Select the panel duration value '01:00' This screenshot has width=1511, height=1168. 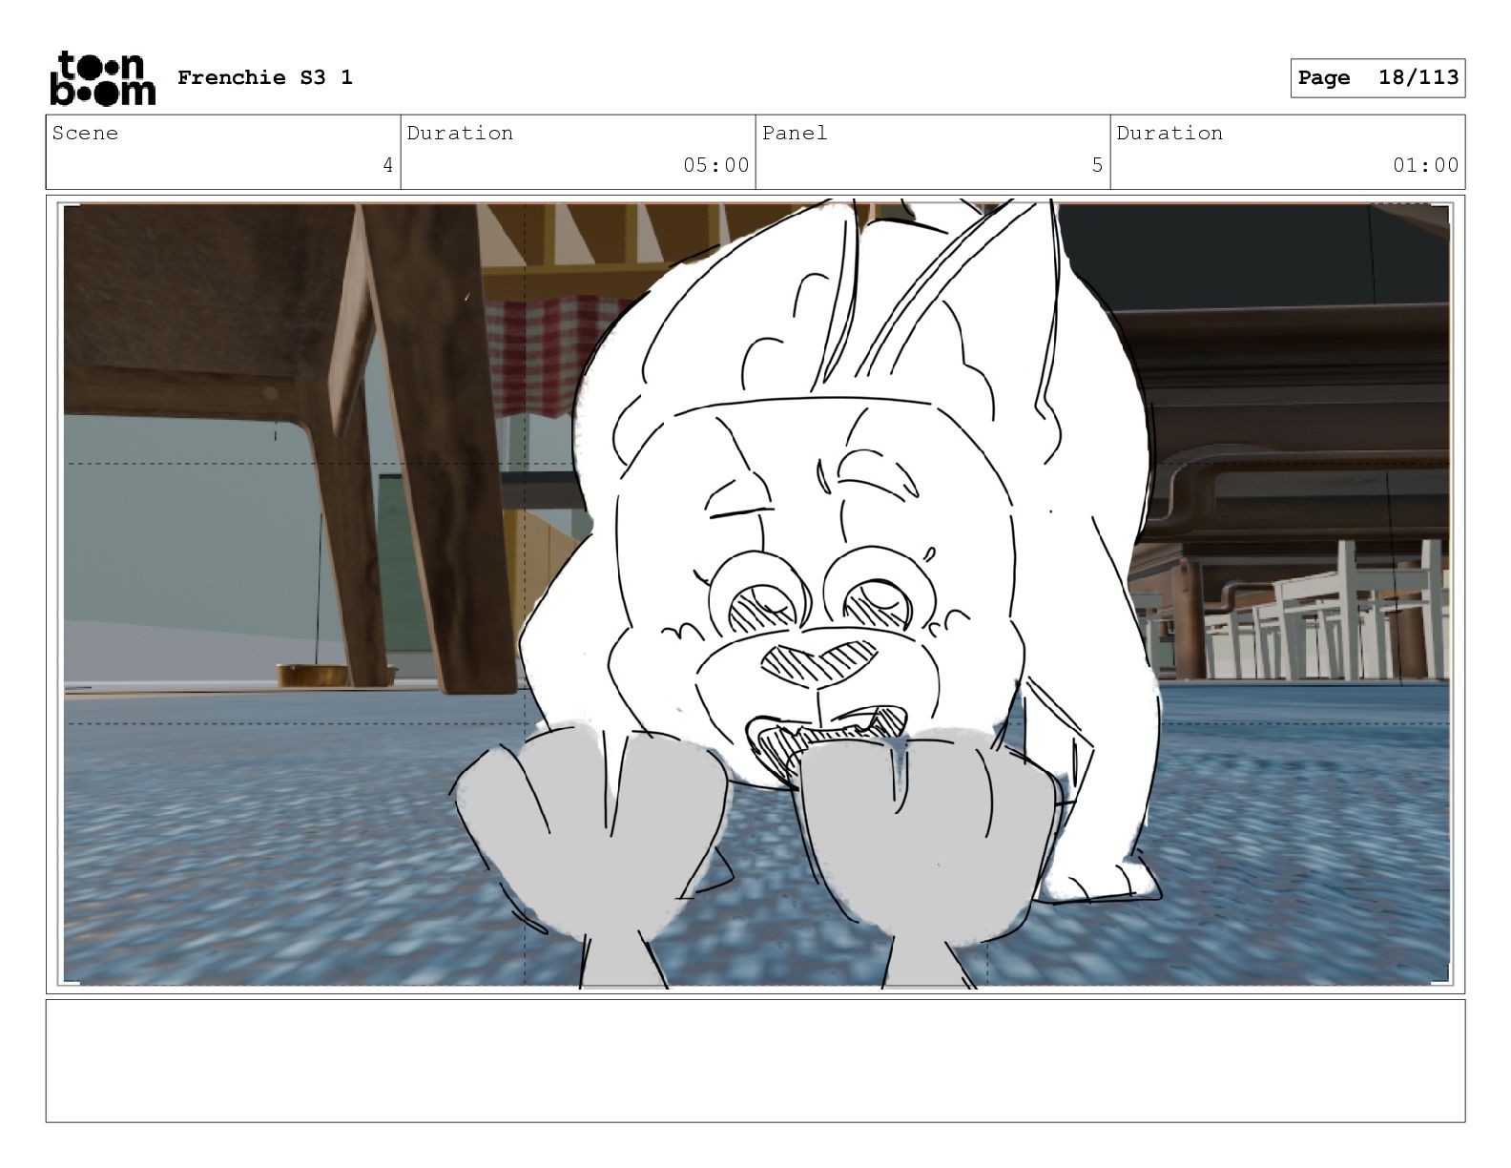pos(1425,165)
